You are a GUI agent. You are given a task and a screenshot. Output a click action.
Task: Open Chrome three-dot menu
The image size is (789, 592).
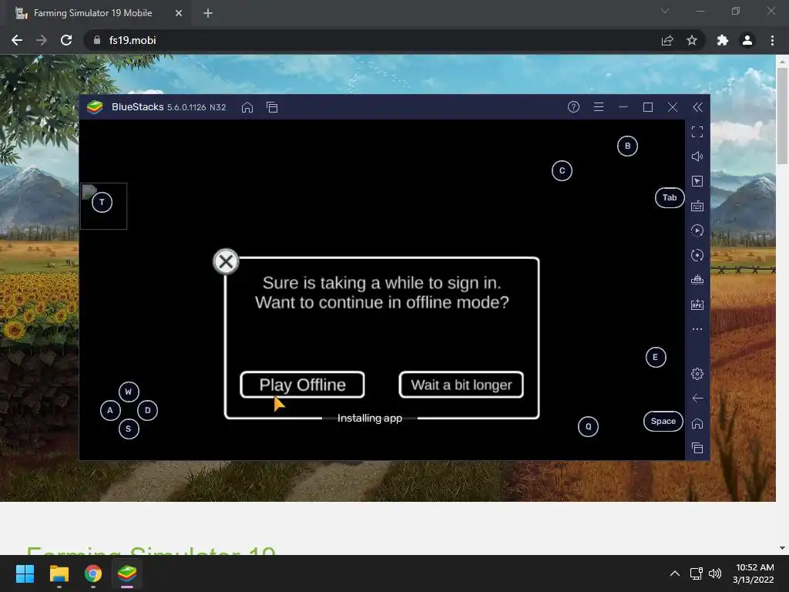coord(772,40)
